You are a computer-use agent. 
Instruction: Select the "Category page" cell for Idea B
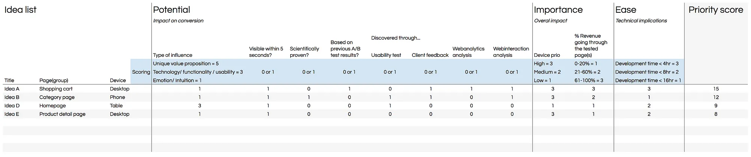(x=57, y=97)
